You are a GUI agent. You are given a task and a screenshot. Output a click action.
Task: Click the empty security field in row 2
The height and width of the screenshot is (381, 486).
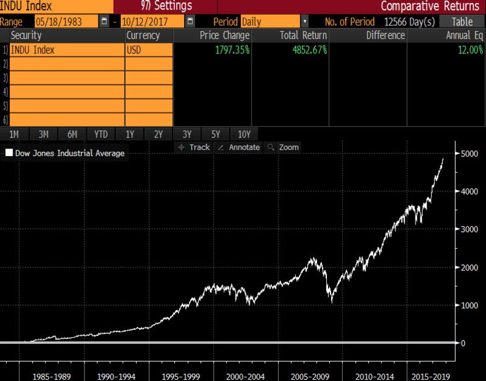click(67, 64)
